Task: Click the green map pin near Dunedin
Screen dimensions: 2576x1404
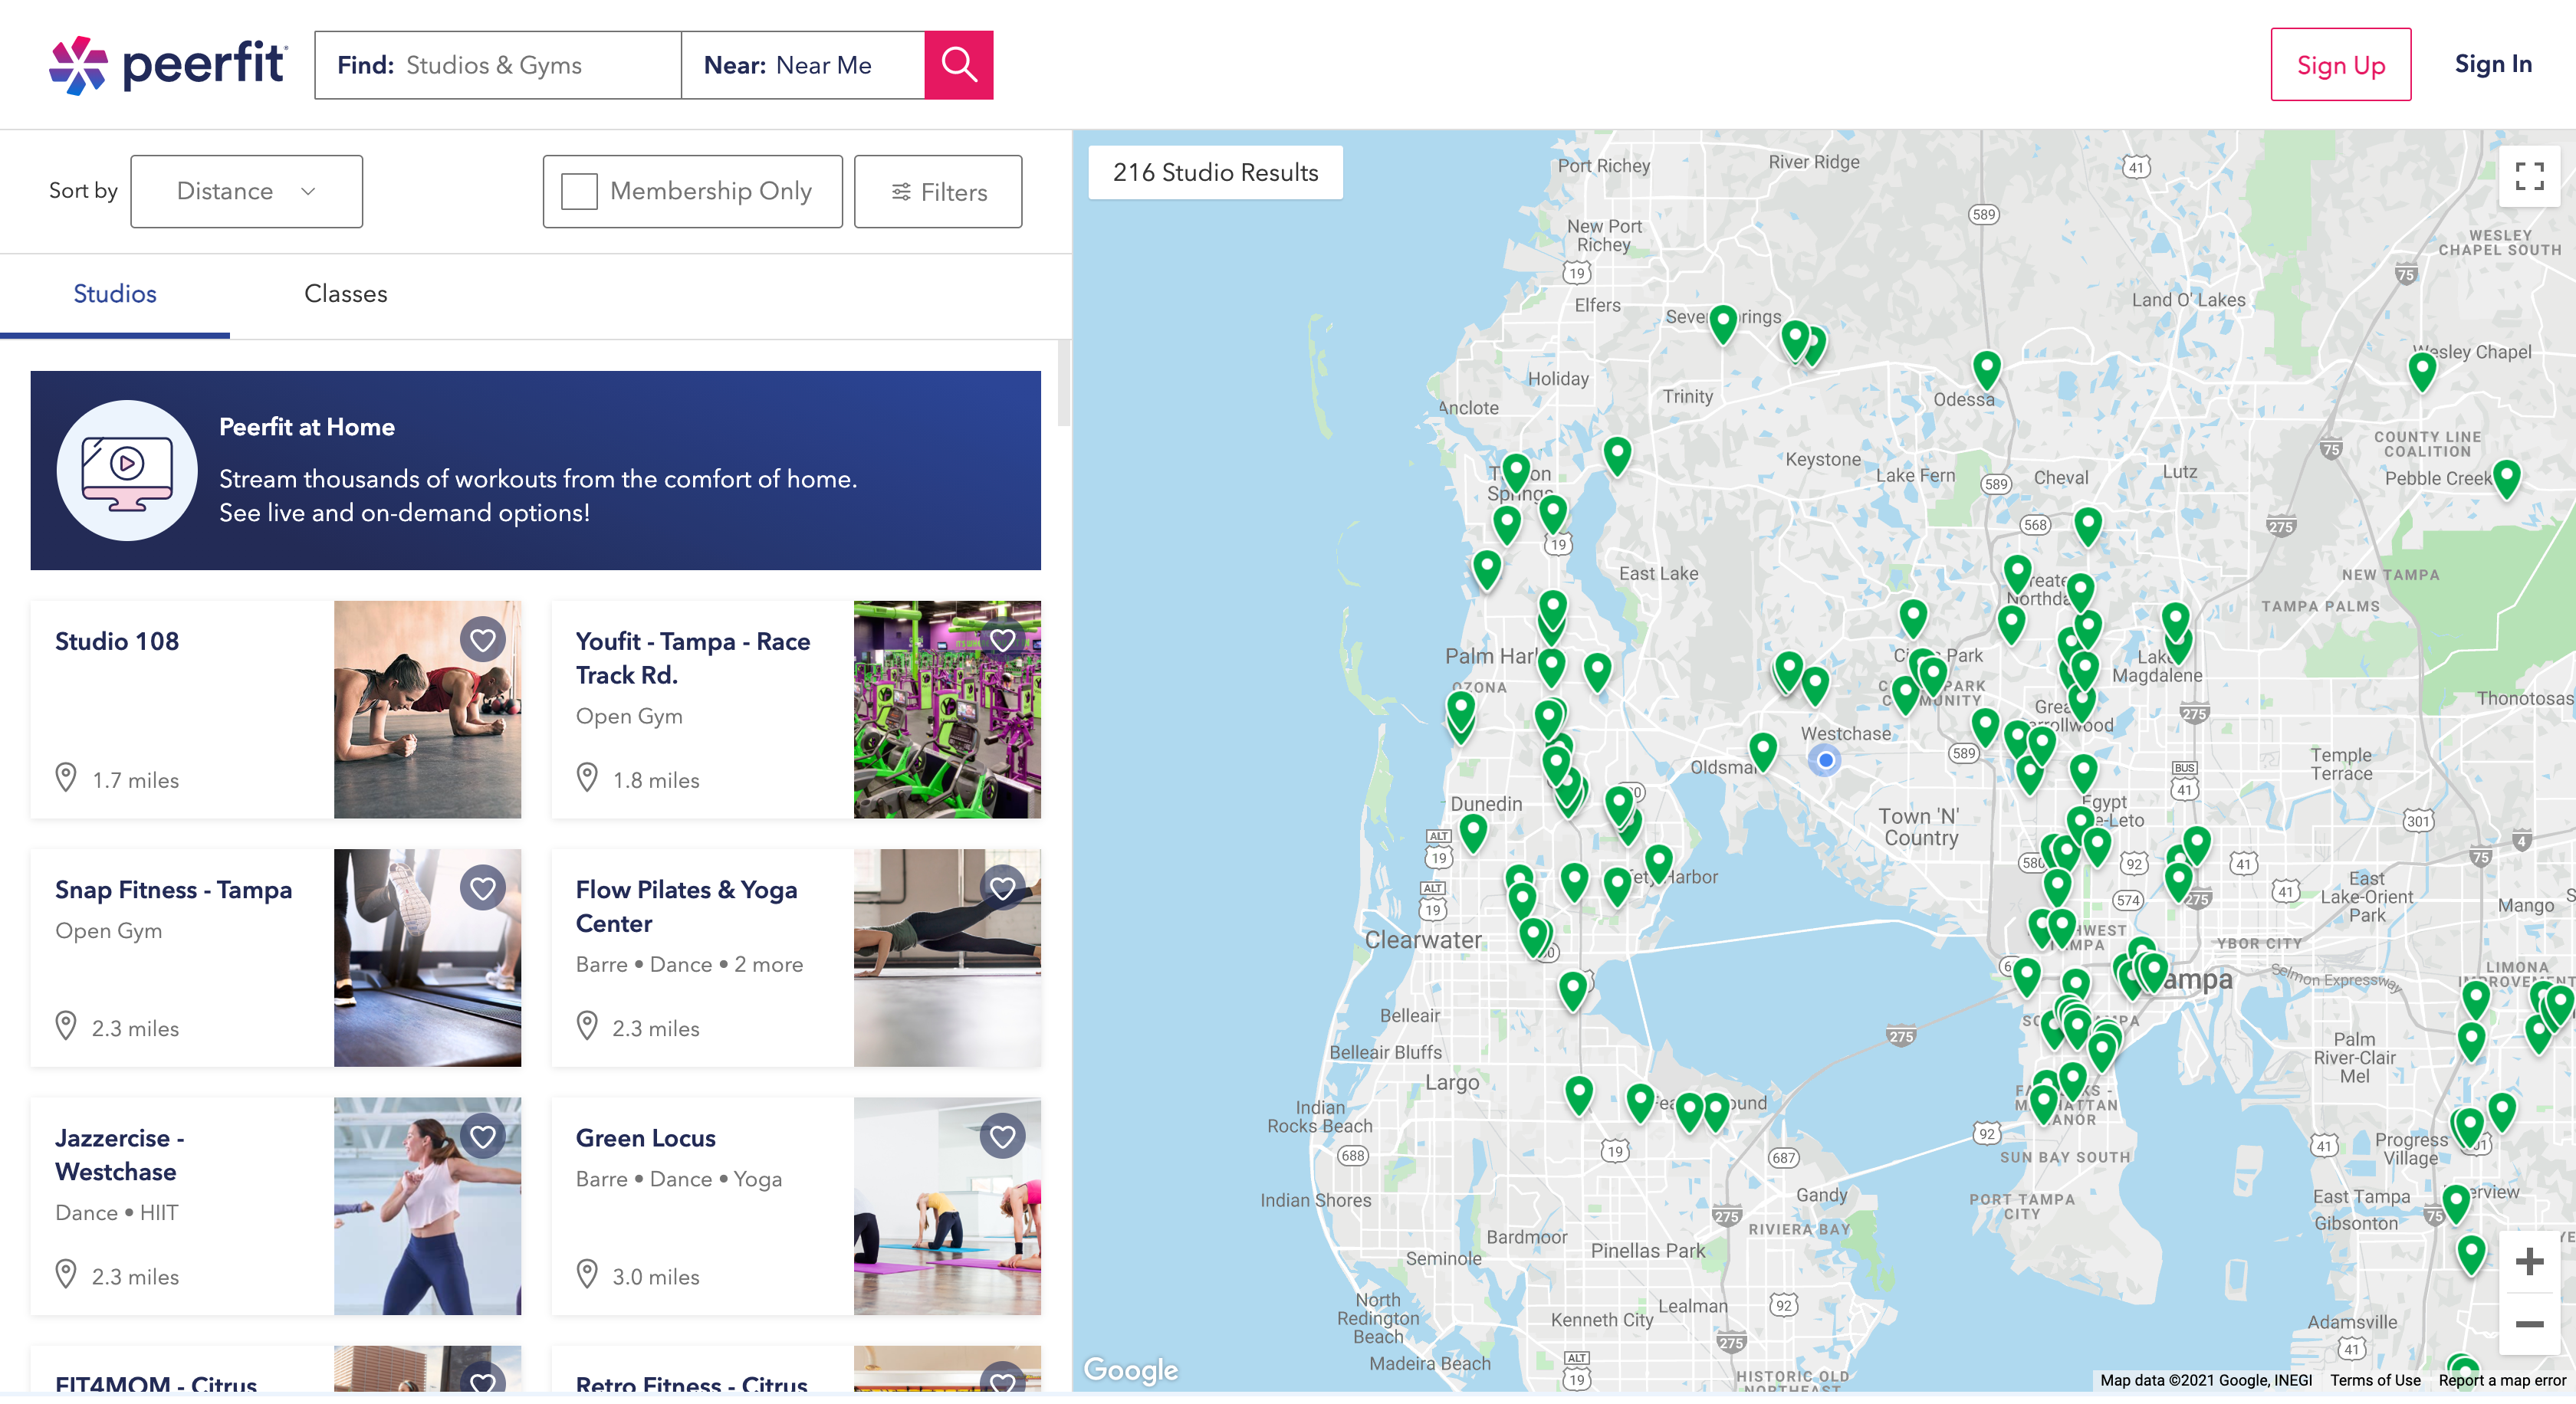Action: [x=1472, y=832]
